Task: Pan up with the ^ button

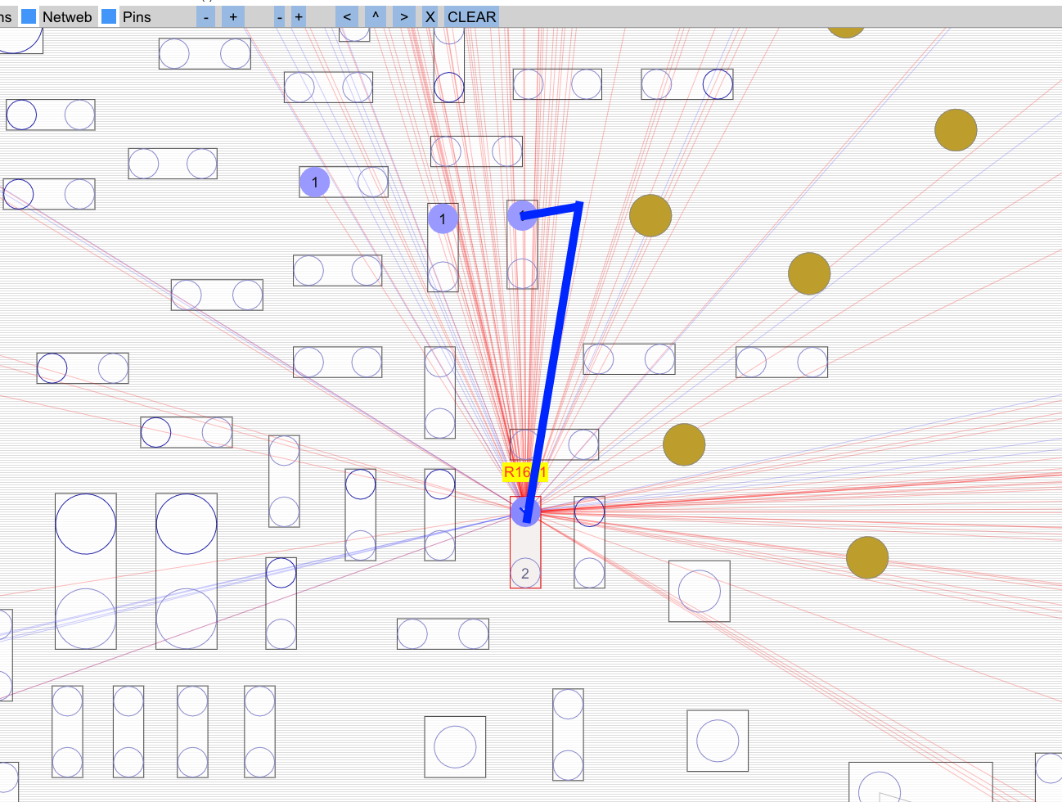Action: [x=376, y=17]
